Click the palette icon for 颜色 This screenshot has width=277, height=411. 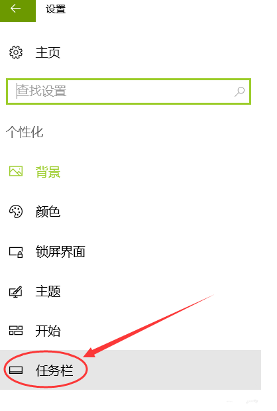[x=16, y=211]
